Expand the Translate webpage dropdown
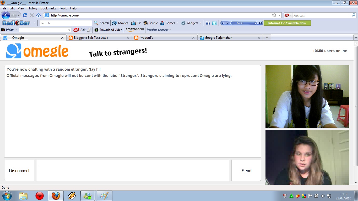Screen dimensions: 358x201 170,30
